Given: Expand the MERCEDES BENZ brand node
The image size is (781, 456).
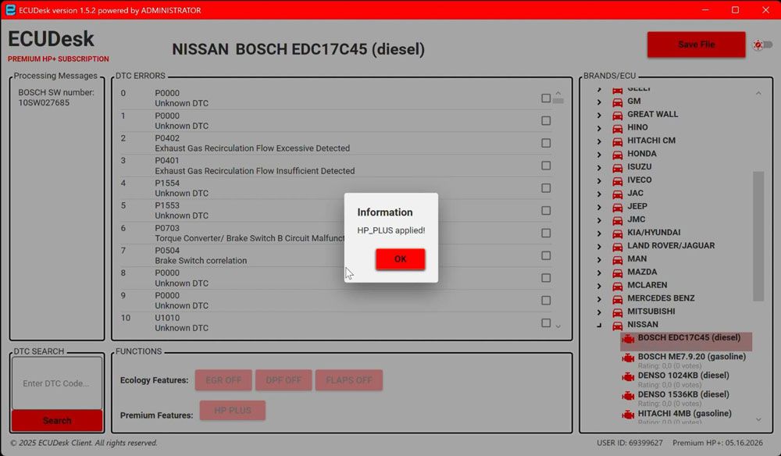Looking at the screenshot, I should tap(600, 297).
